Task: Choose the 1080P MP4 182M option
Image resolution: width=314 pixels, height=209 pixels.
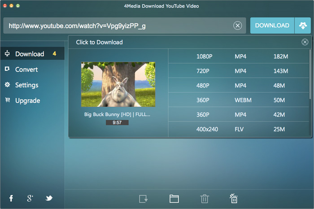Action: [x=240, y=57]
